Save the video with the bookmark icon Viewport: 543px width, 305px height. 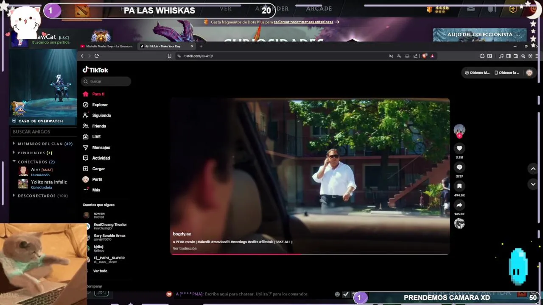(459, 186)
